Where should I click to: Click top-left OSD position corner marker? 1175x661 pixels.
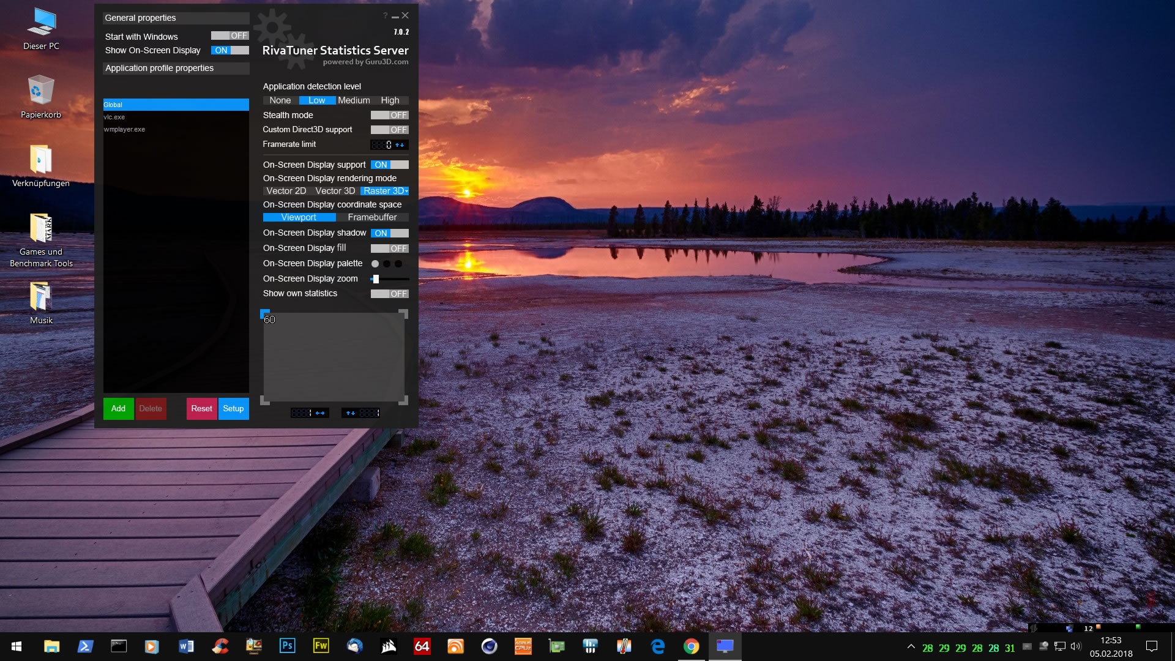pyautogui.click(x=265, y=313)
